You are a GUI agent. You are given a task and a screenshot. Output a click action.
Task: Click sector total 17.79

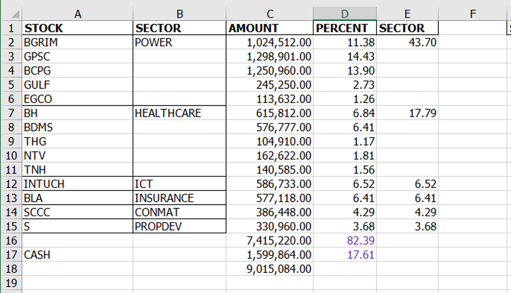[x=408, y=113]
